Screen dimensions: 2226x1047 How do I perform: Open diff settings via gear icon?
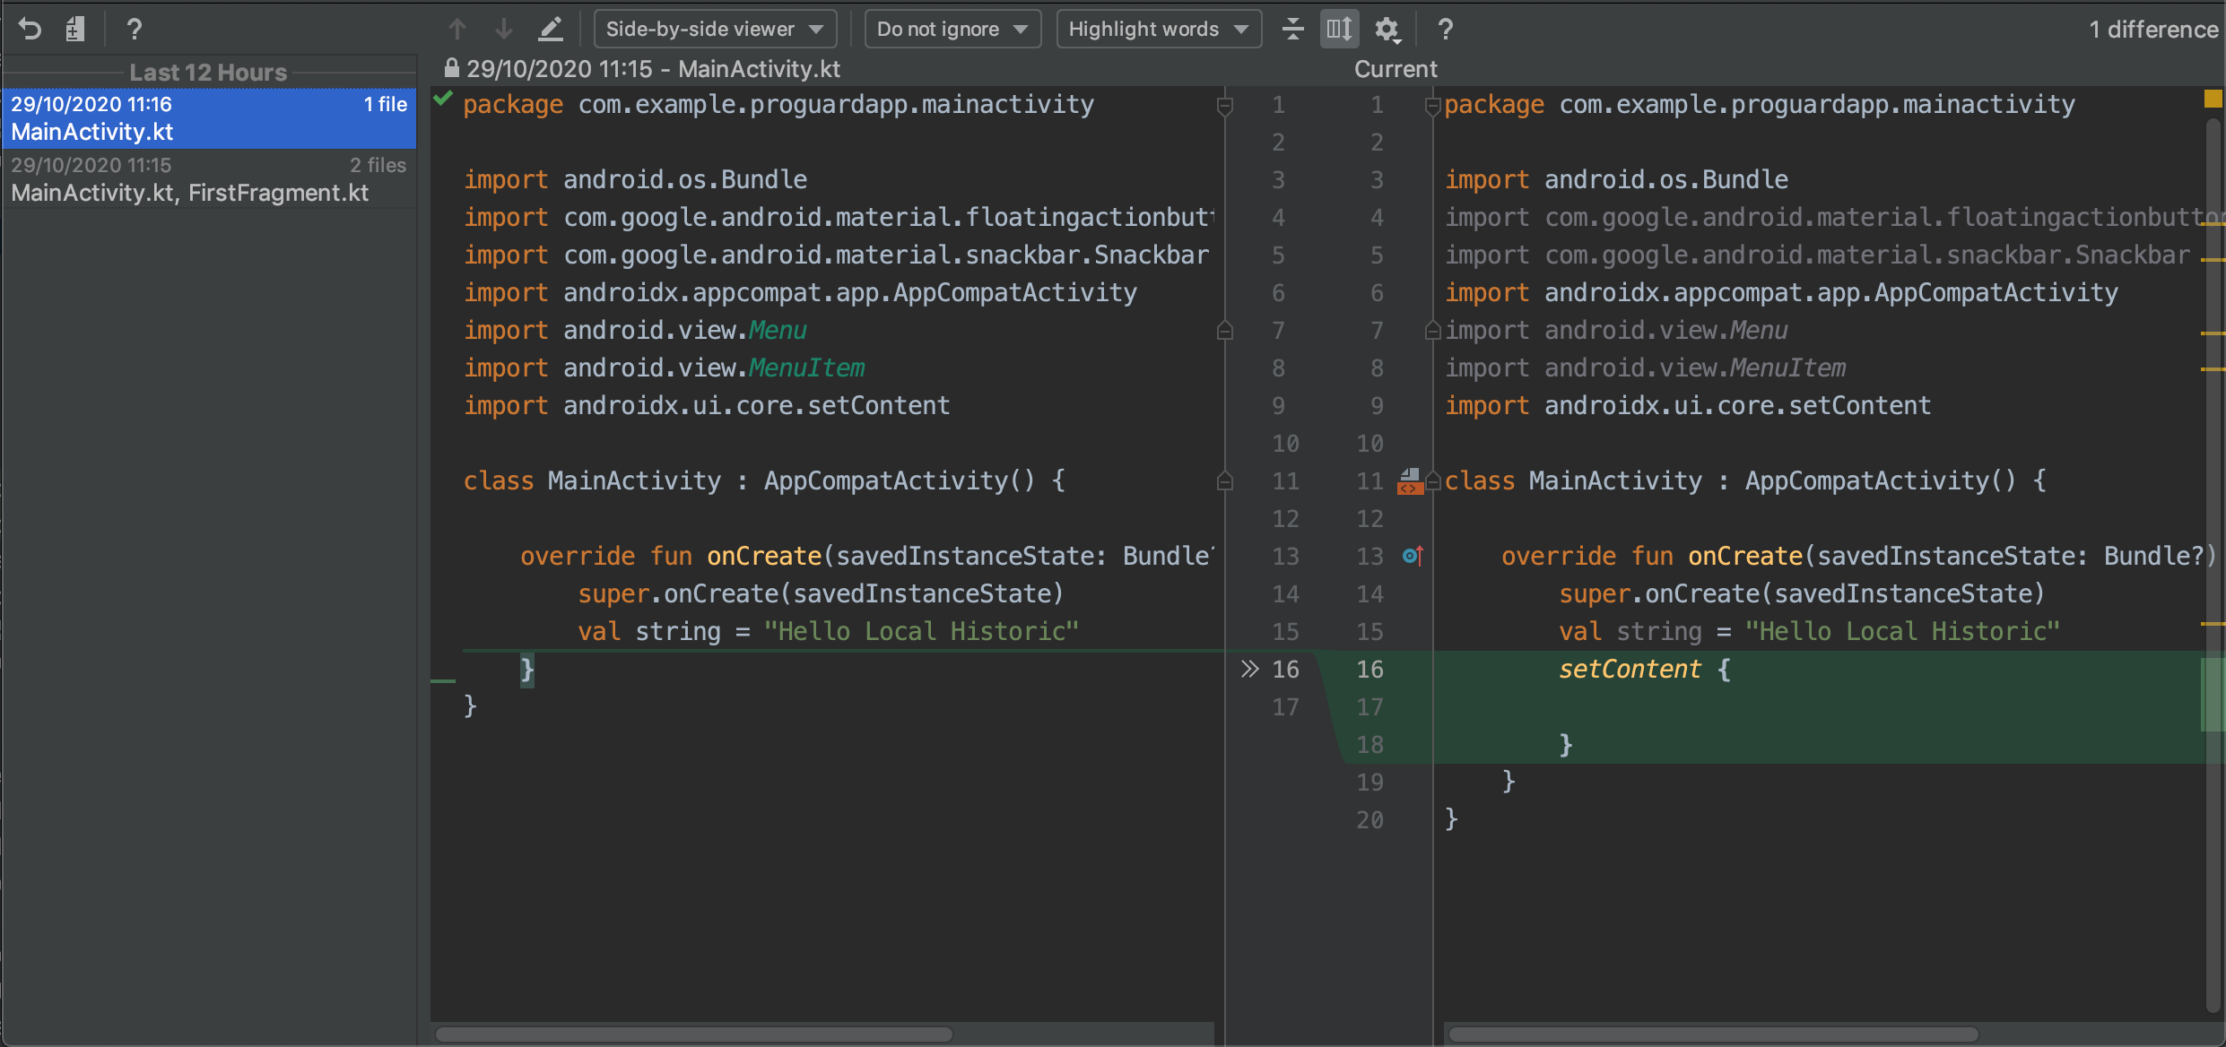(x=1387, y=29)
